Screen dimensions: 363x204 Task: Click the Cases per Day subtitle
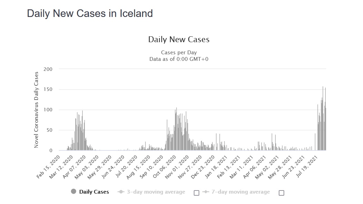179,53
